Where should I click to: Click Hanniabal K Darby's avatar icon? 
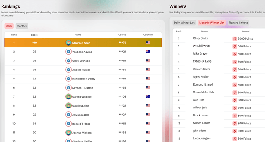(69, 79)
